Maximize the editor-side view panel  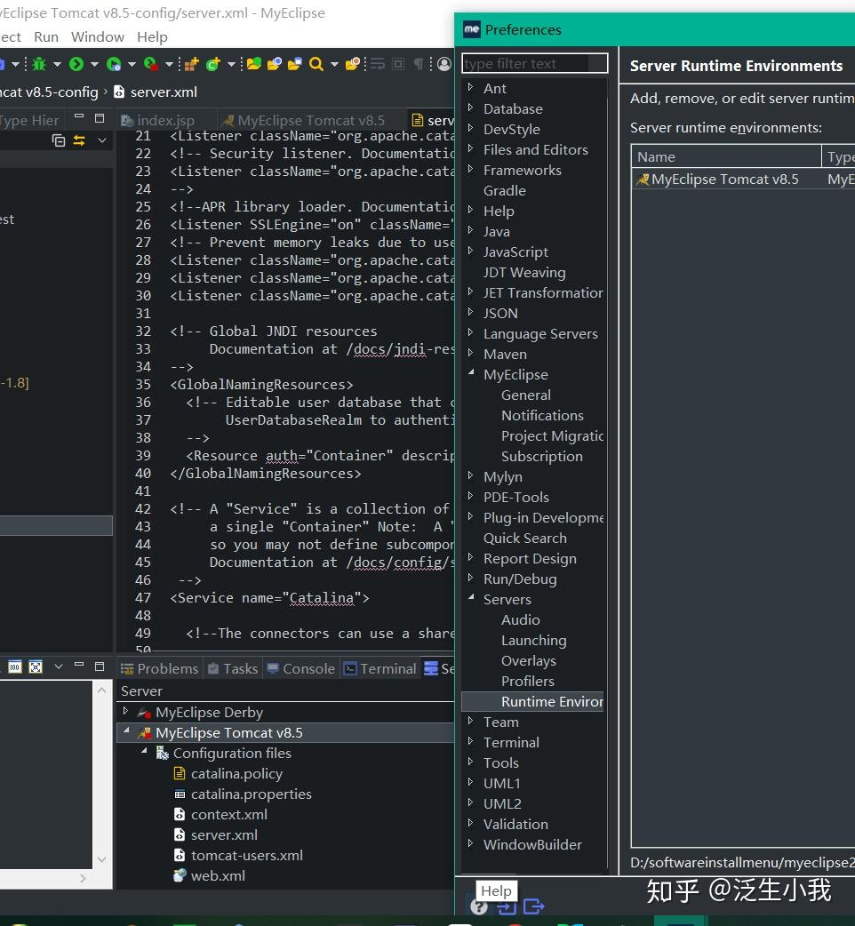click(x=100, y=117)
